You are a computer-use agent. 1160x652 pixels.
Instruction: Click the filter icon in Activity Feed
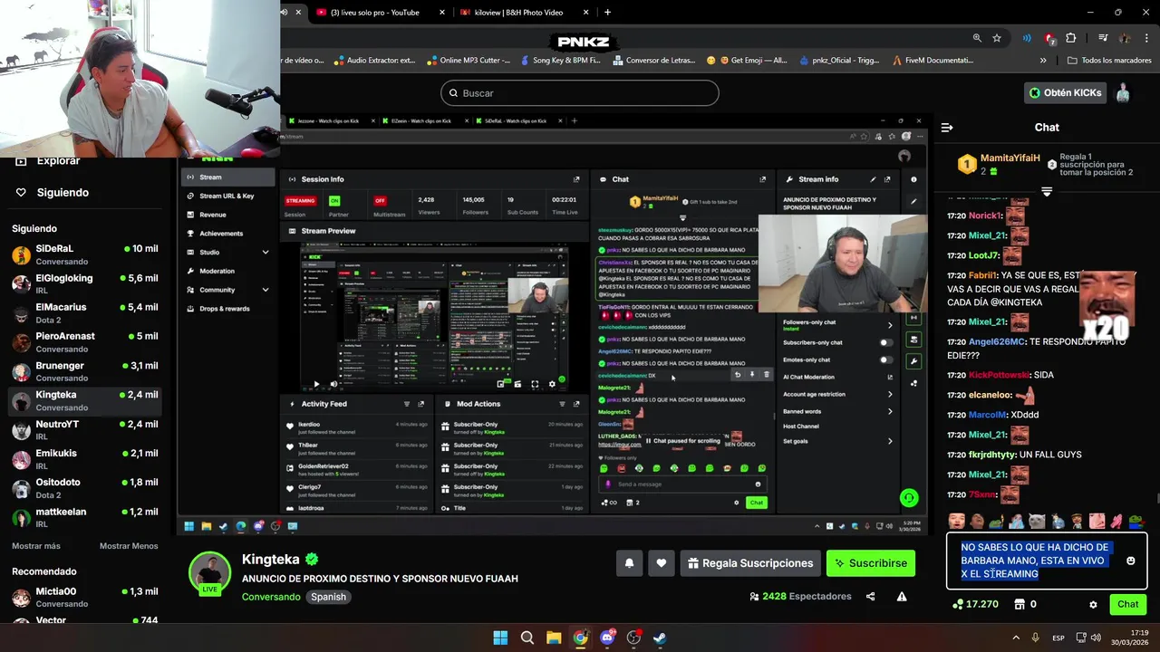pyautogui.click(x=407, y=404)
